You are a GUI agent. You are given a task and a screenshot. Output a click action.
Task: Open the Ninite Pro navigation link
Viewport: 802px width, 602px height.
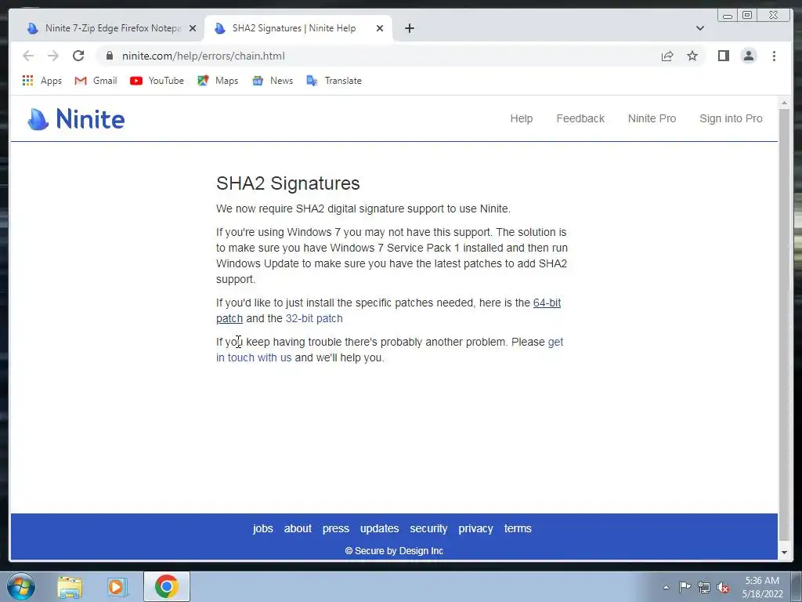(x=652, y=118)
